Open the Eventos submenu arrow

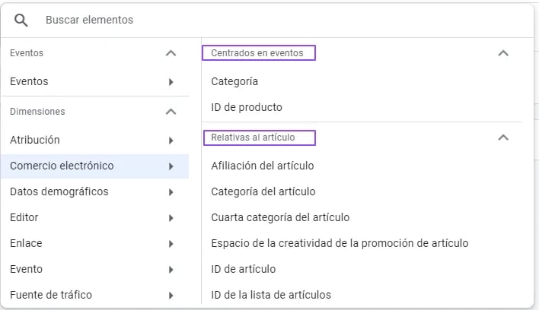171,82
